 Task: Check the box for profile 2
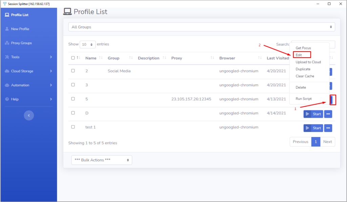coord(73,71)
